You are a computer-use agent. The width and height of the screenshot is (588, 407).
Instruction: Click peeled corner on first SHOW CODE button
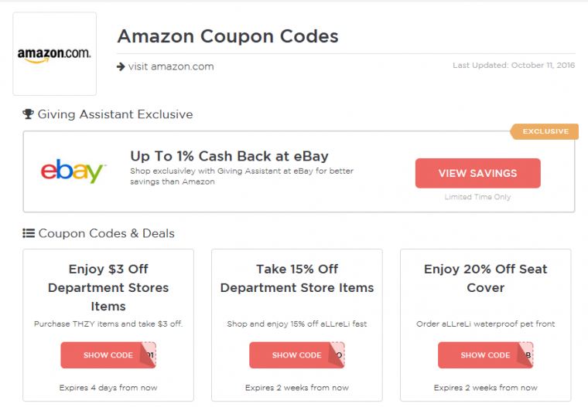click(x=149, y=354)
